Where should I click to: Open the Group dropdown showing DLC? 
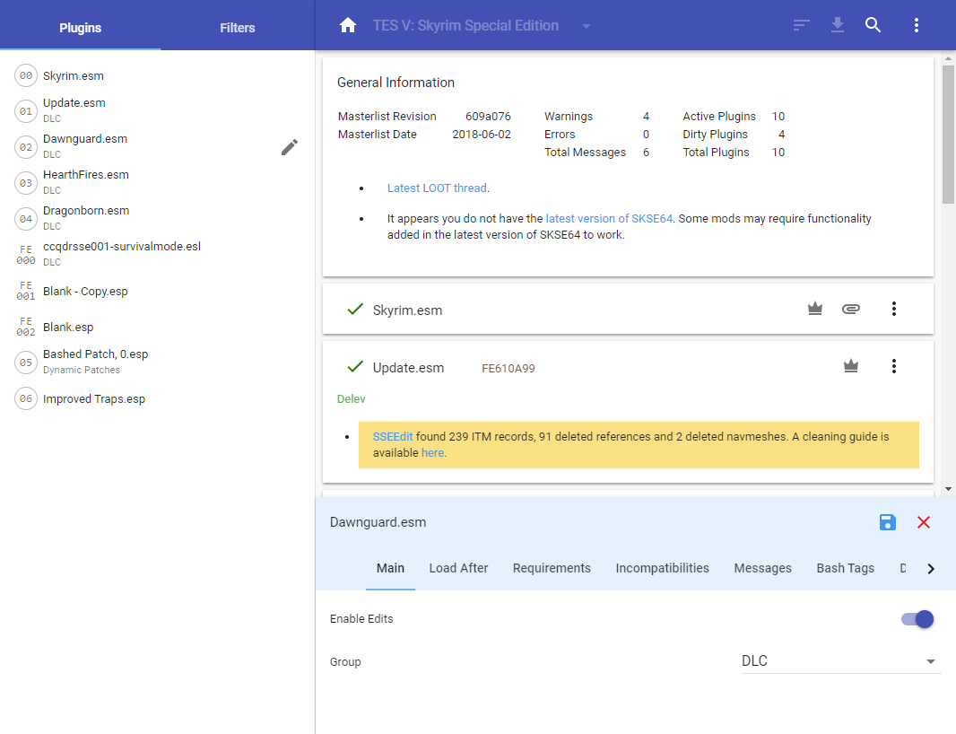pyautogui.click(x=840, y=661)
